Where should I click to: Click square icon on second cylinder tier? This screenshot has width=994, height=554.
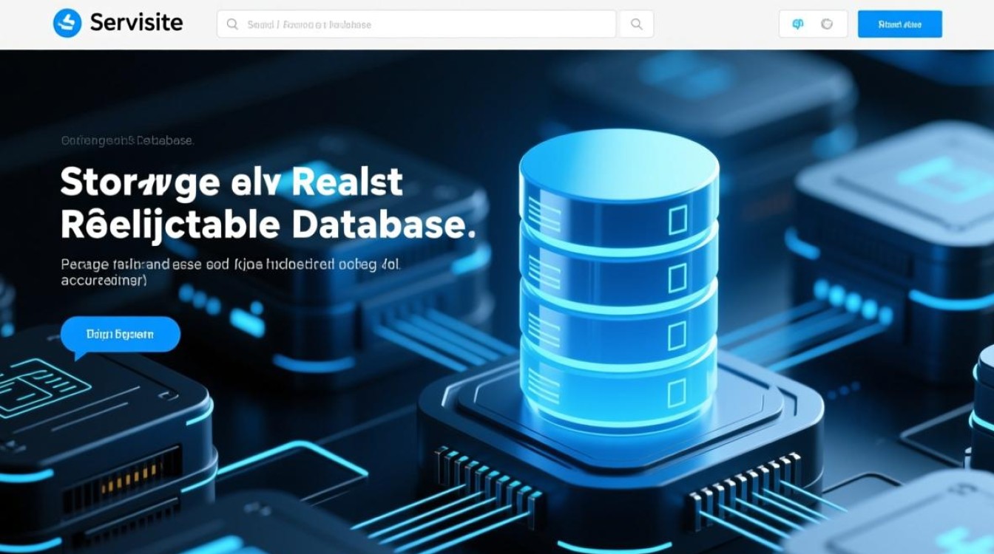click(x=677, y=278)
